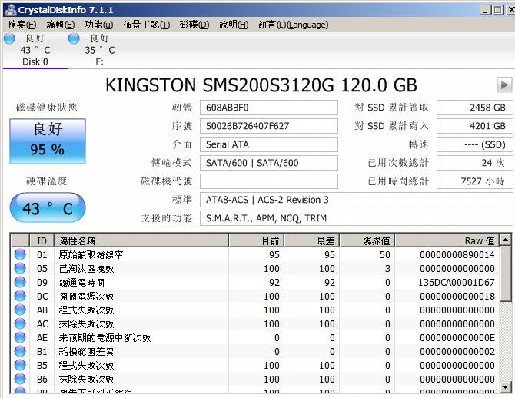Click status orb of attribute AE
The height and width of the screenshot is (398, 515).
[20, 337]
